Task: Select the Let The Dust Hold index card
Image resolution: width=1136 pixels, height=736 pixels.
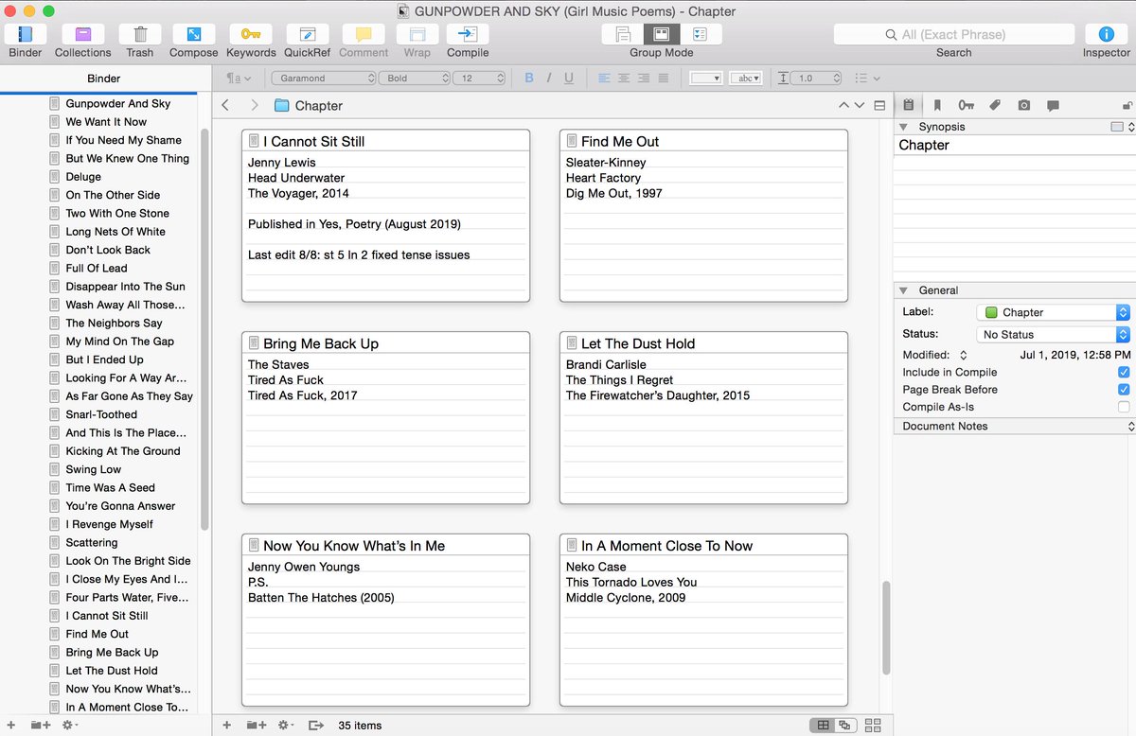Action: coord(703,418)
